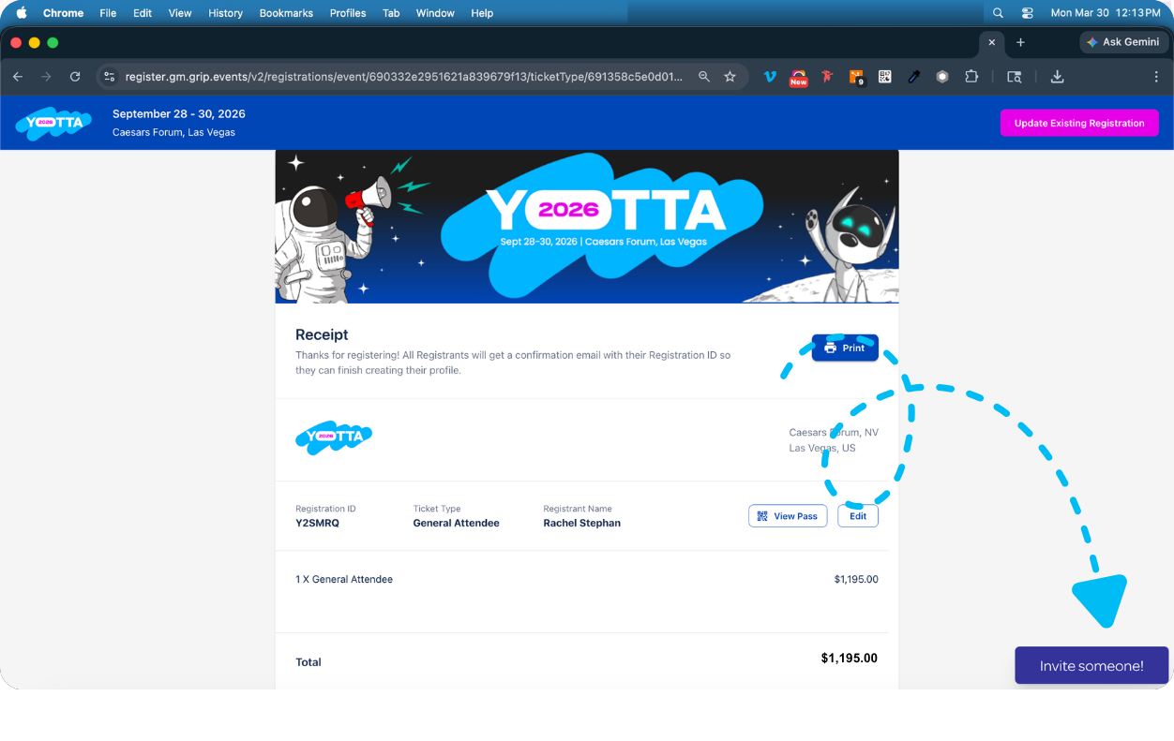
Task: Click Update Existing Registration button
Action: click(x=1079, y=123)
